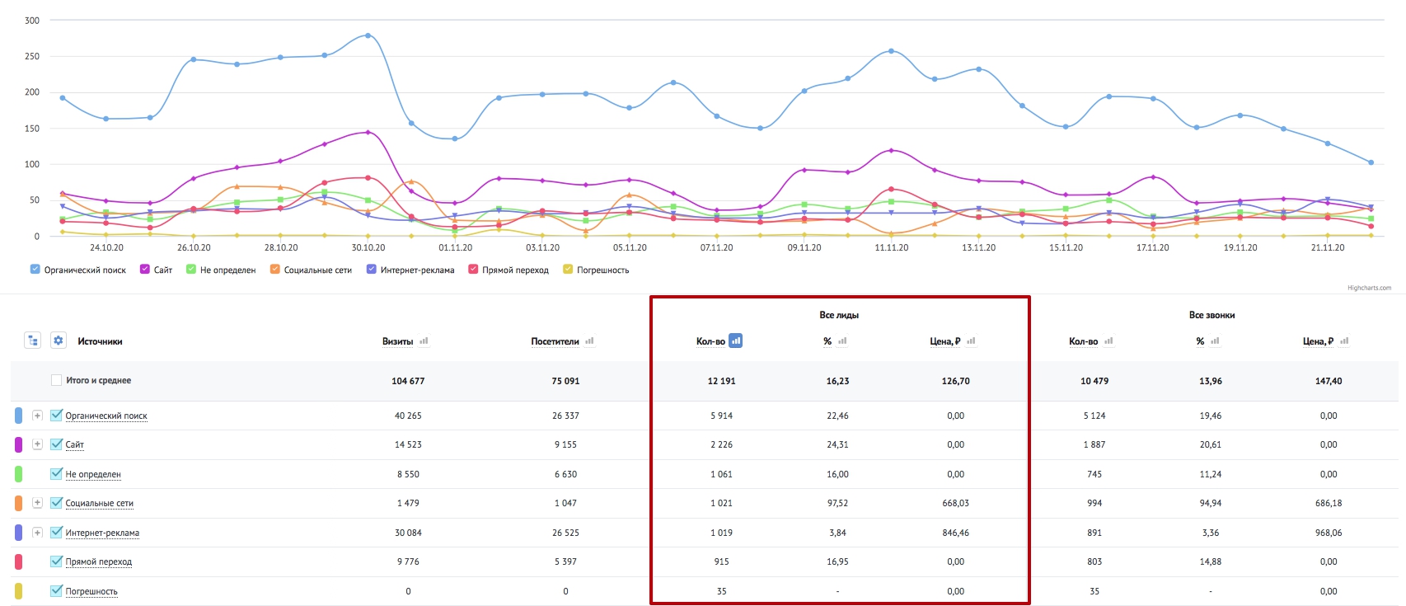Viewport: 1406px width, 606px height.
Task: Open the tree structure view icon
Action: click(x=33, y=341)
